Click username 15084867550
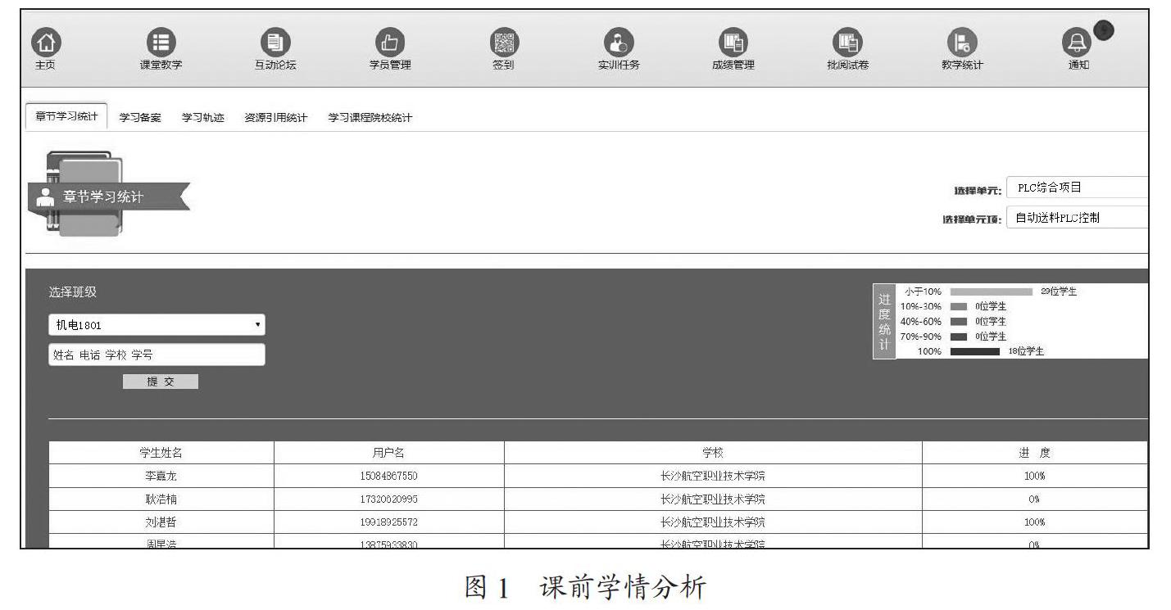1171x610 pixels. [389, 476]
